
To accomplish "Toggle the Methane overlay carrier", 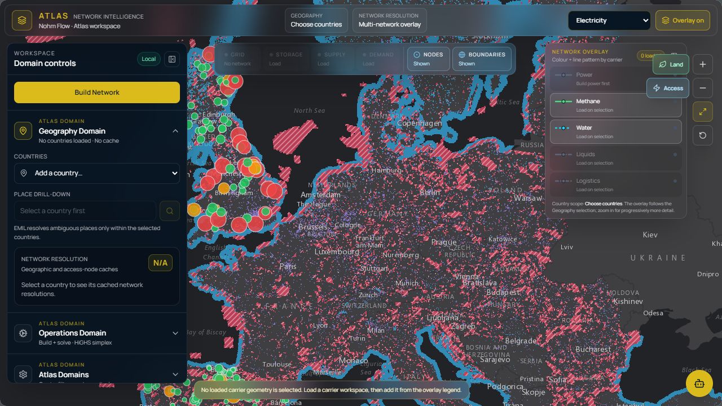I will [x=615, y=105].
